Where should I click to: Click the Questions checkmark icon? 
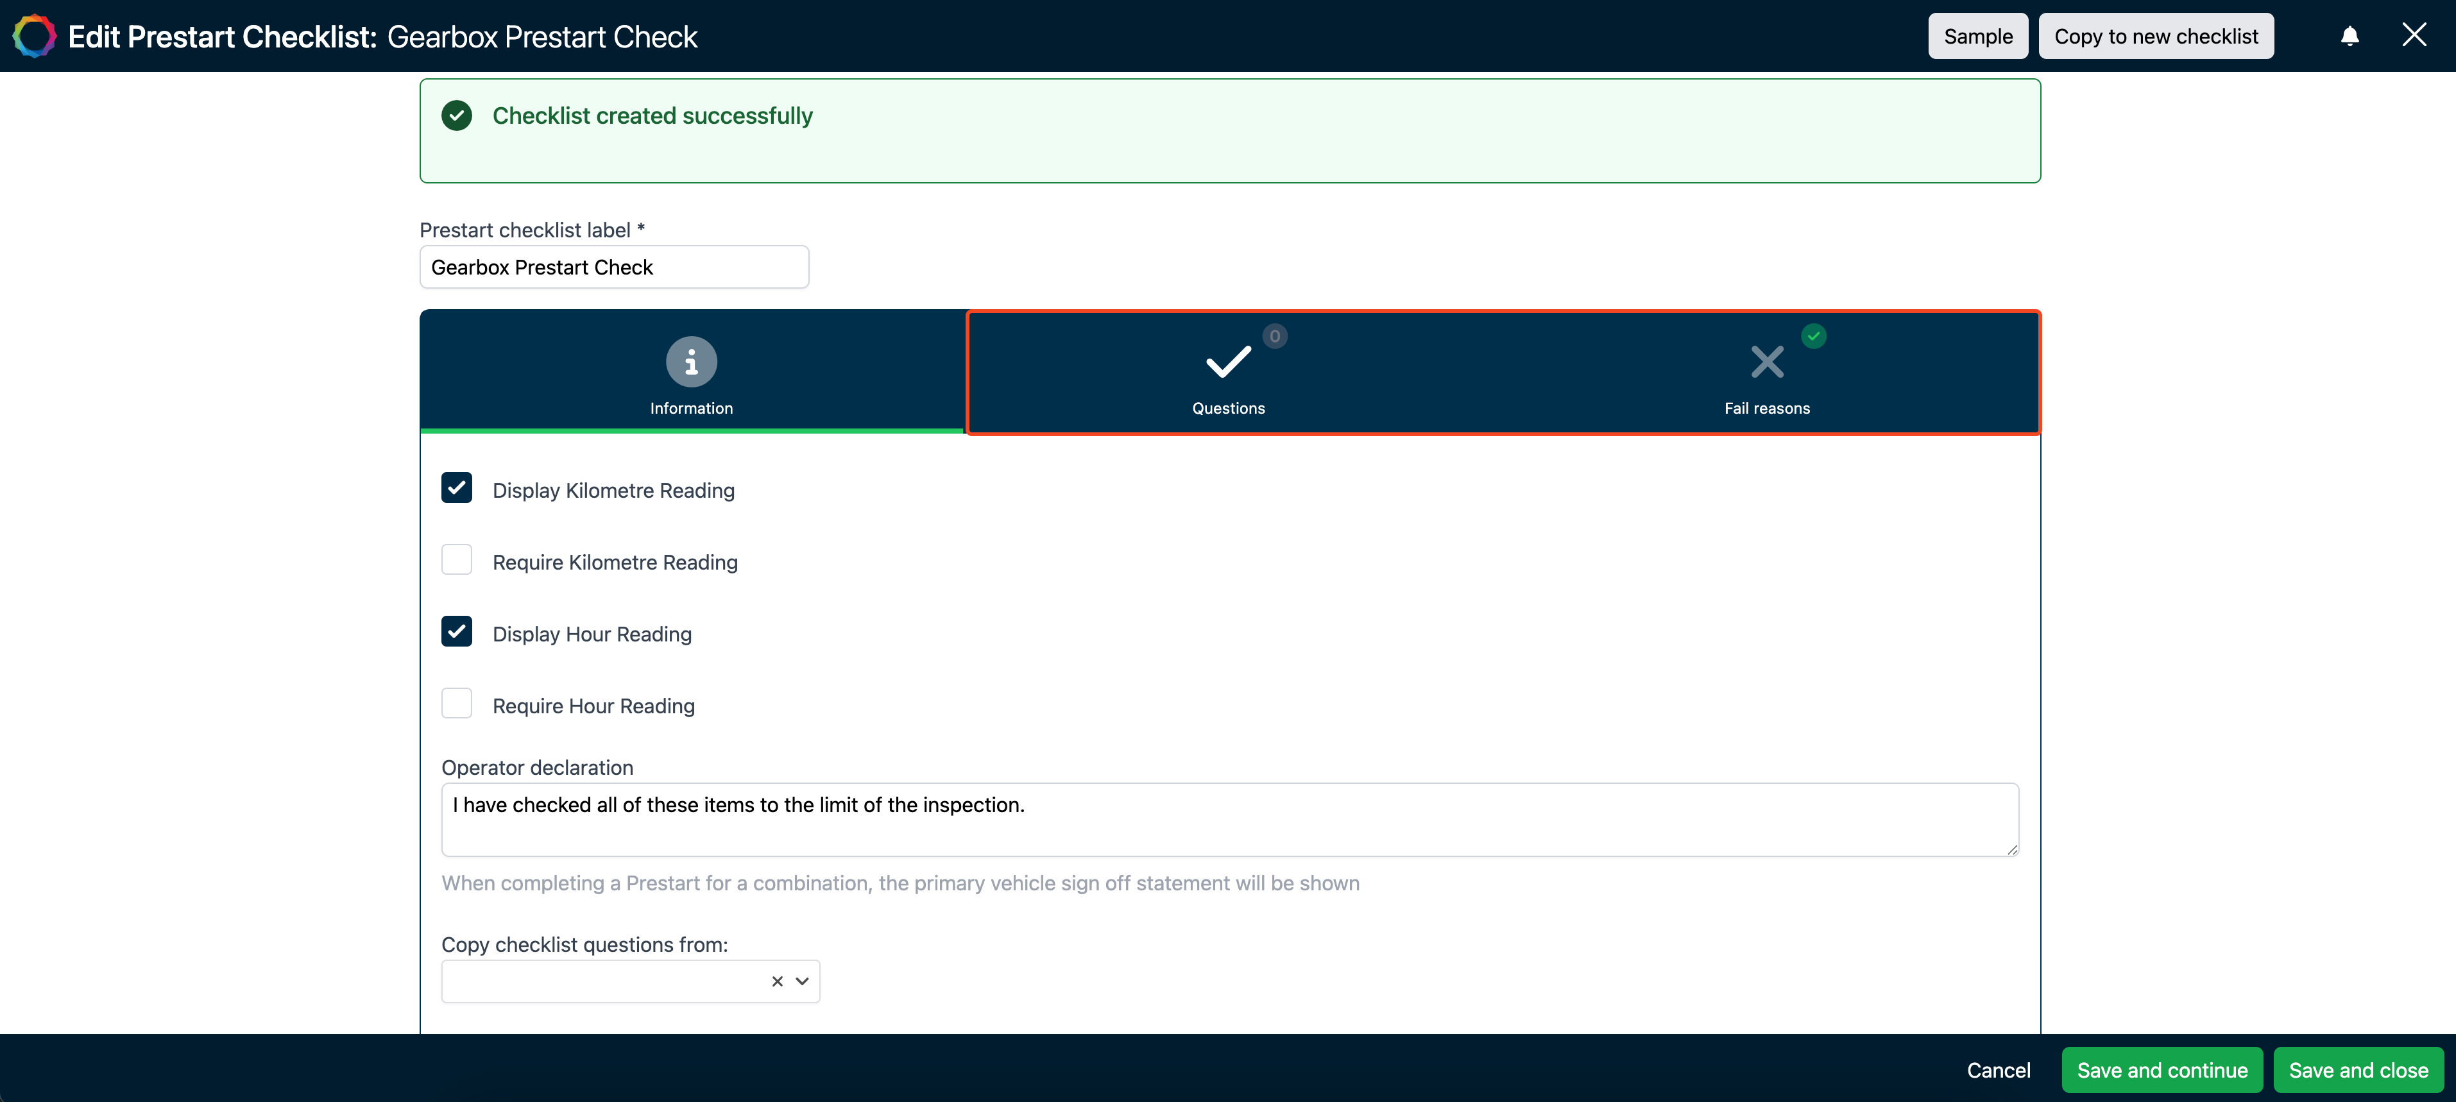point(1228,362)
